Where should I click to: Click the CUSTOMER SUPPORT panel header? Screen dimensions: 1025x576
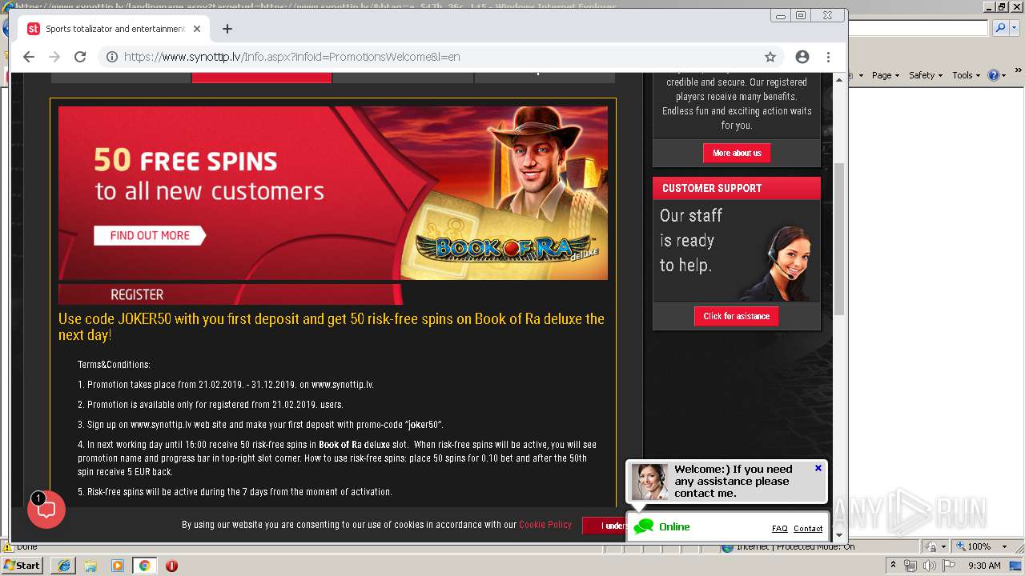pyautogui.click(x=737, y=188)
